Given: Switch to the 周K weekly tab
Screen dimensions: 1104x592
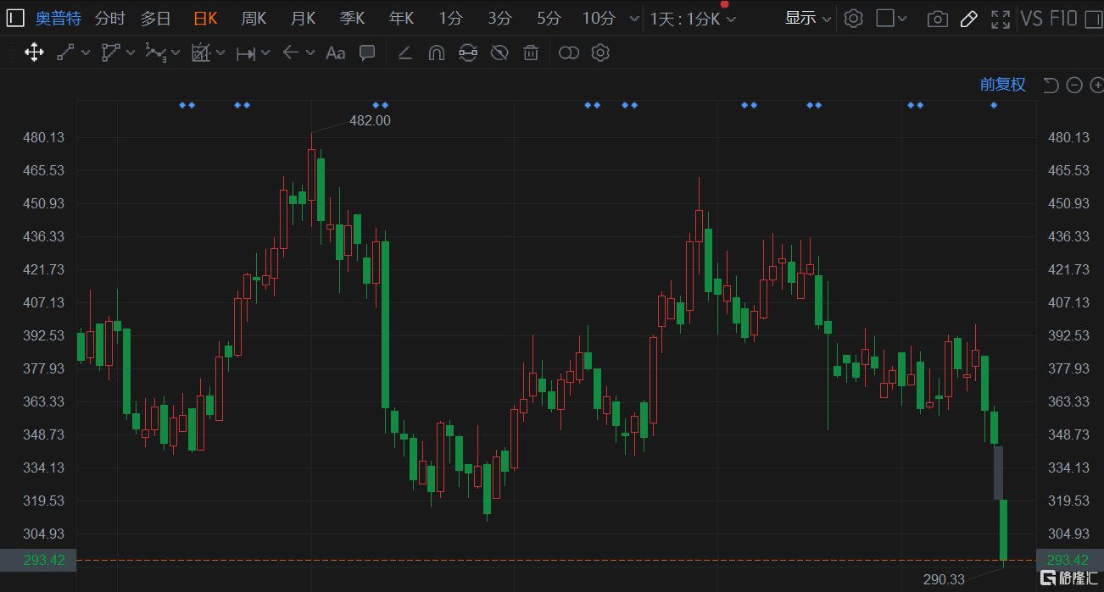Looking at the screenshot, I should click(x=254, y=18).
